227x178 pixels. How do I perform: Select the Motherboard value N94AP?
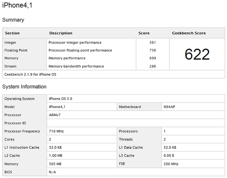169,107
